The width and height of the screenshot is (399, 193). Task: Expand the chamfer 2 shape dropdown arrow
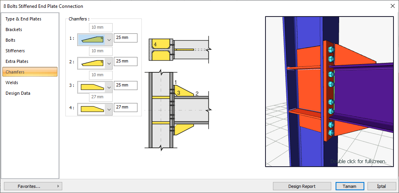[109, 63]
